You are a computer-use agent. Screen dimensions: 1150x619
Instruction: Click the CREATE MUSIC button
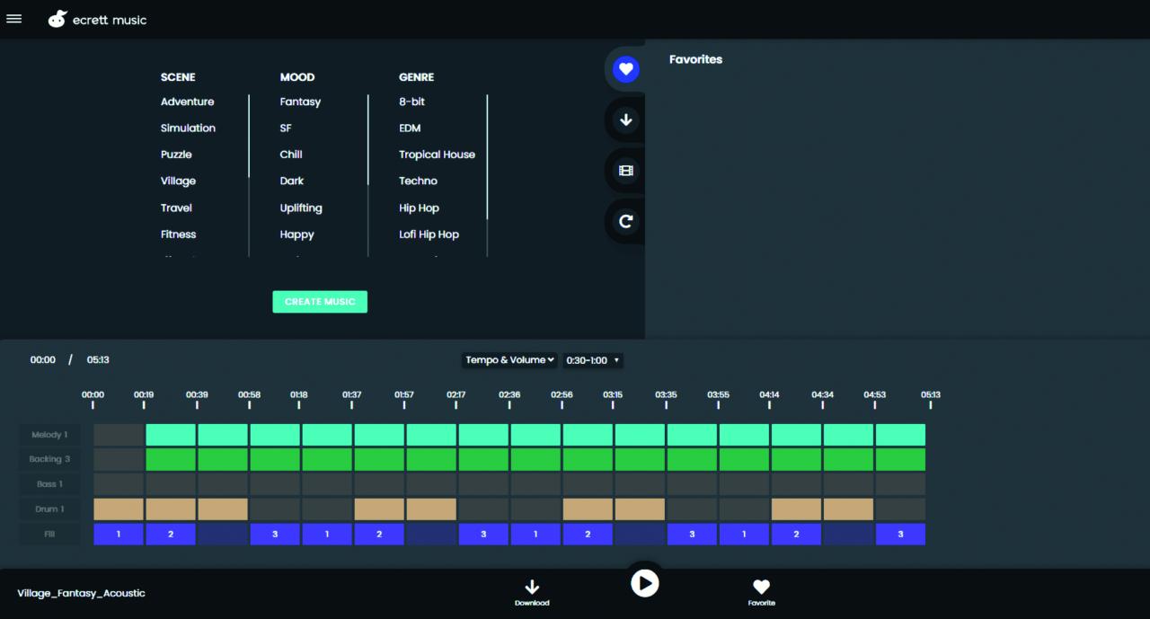[320, 302]
